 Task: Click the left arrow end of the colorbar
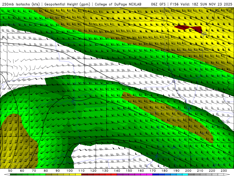(7, 174)
